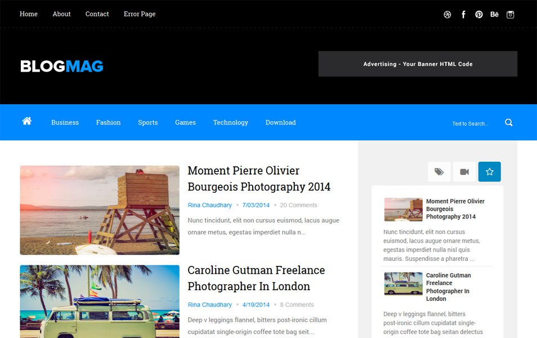
Task: Open sidebar title Moment Pierre Olivier Bourgeois
Action: tap(455, 209)
